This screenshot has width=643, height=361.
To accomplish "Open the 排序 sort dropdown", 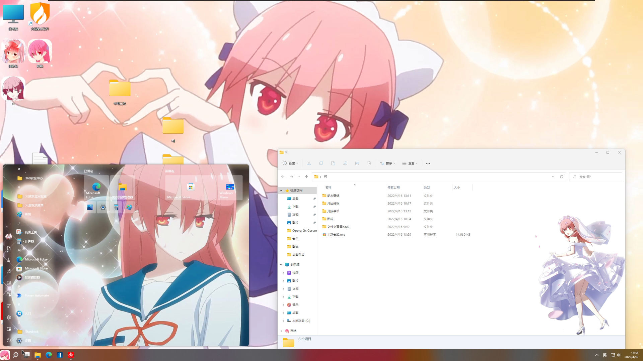I will tap(388, 163).
